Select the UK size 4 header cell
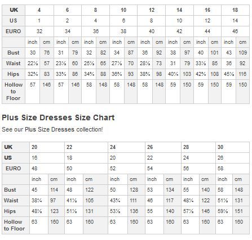Viewport: 252px width, 240px height. [39, 10]
